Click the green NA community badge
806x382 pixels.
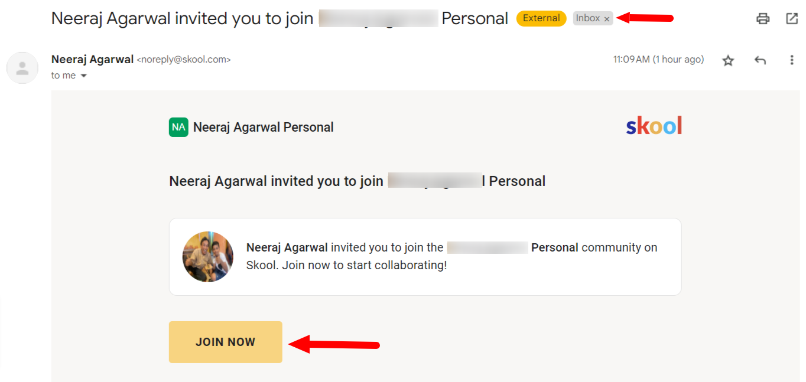[178, 127]
